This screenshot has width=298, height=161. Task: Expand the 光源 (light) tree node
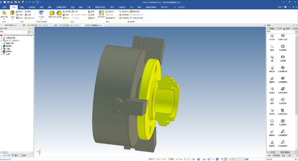pyautogui.click(x=1, y=54)
